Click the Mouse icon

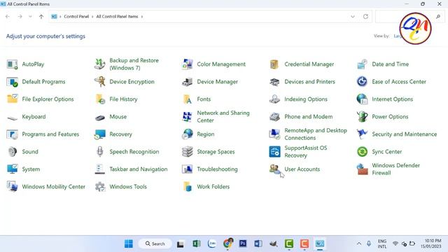coord(99,117)
